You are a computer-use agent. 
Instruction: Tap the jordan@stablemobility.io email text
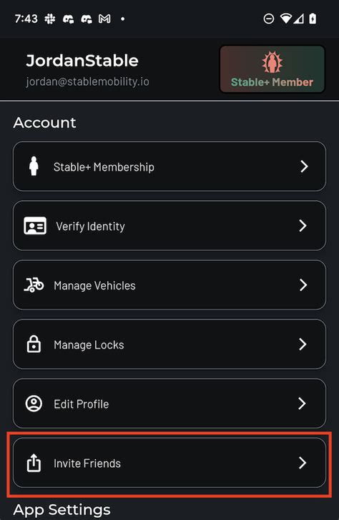[x=87, y=82]
